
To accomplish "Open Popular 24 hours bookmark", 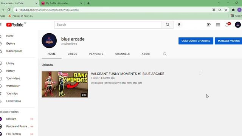I will pyautogui.click(x=21, y=16).
